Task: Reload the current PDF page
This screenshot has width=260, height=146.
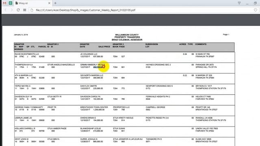Action: click(18, 10)
